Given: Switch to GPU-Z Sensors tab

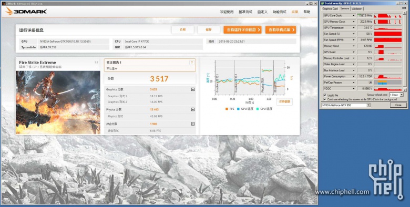Looking at the screenshot, I should [345, 8].
